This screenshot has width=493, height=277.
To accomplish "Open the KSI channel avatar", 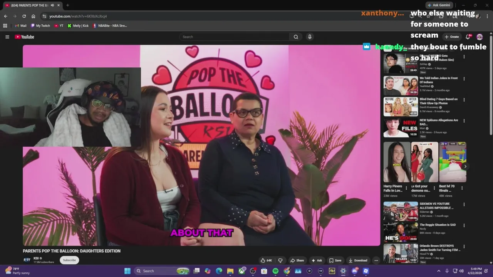I will [27, 260].
